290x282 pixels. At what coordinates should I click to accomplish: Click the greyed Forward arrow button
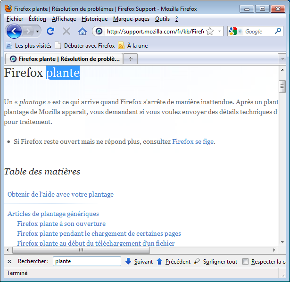pos(28,31)
